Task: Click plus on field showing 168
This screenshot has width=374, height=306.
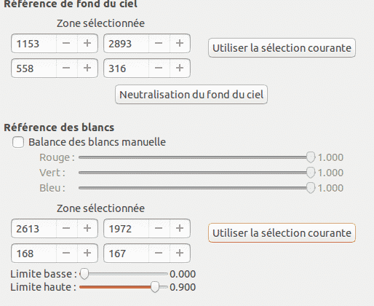Action: (87, 254)
